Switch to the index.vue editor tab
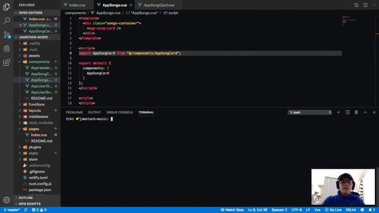The height and width of the screenshot is (213, 379). point(77,5)
